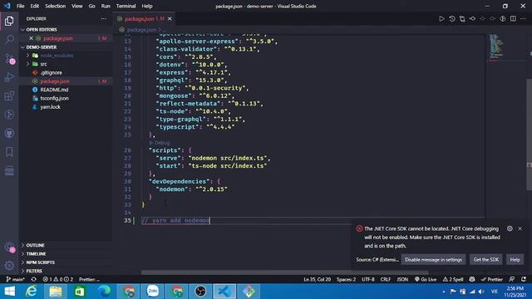532x299 pixels.
Task: Open the notification settings gear icon
Action: pos(510,229)
